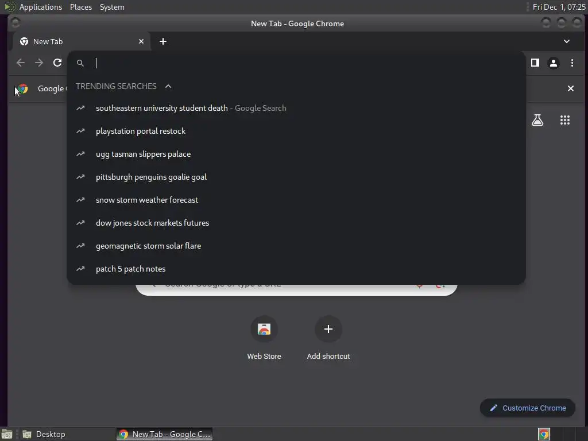Open the Places menu
The width and height of the screenshot is (588, 441).
(x=81, y=7)
